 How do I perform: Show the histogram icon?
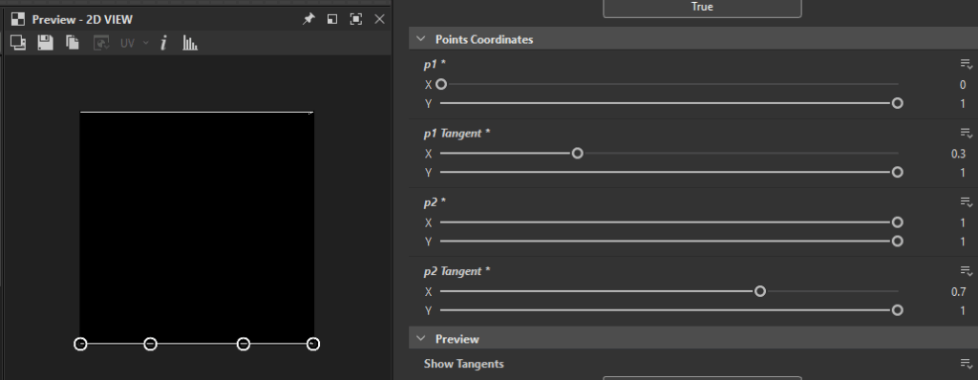[190, 42]
